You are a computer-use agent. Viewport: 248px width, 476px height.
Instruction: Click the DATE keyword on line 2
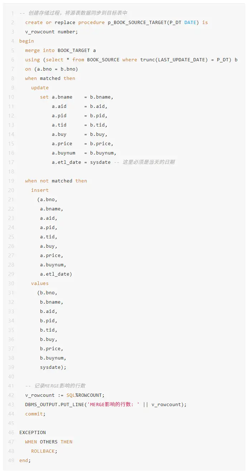pyautogui.click(x=190, y=22)
